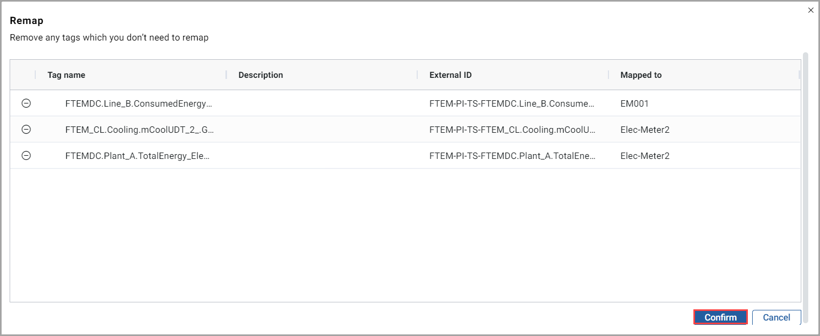Image resolution: width=820 pixels, height=336 pixels.
Task: Sort by the Description column header
Action: pos(261,75)
